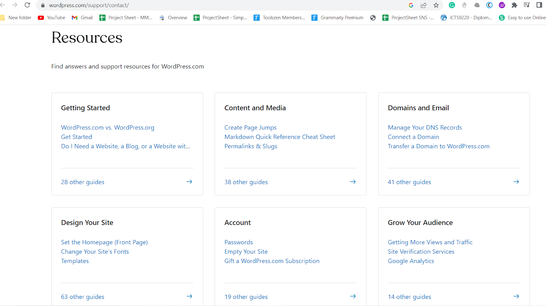The image size is (546, 306).
Task: View 28 other guides in Getting Started
Action: click(x=83, y=182)
